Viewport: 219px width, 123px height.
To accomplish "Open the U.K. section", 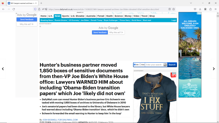I will 51,16.
